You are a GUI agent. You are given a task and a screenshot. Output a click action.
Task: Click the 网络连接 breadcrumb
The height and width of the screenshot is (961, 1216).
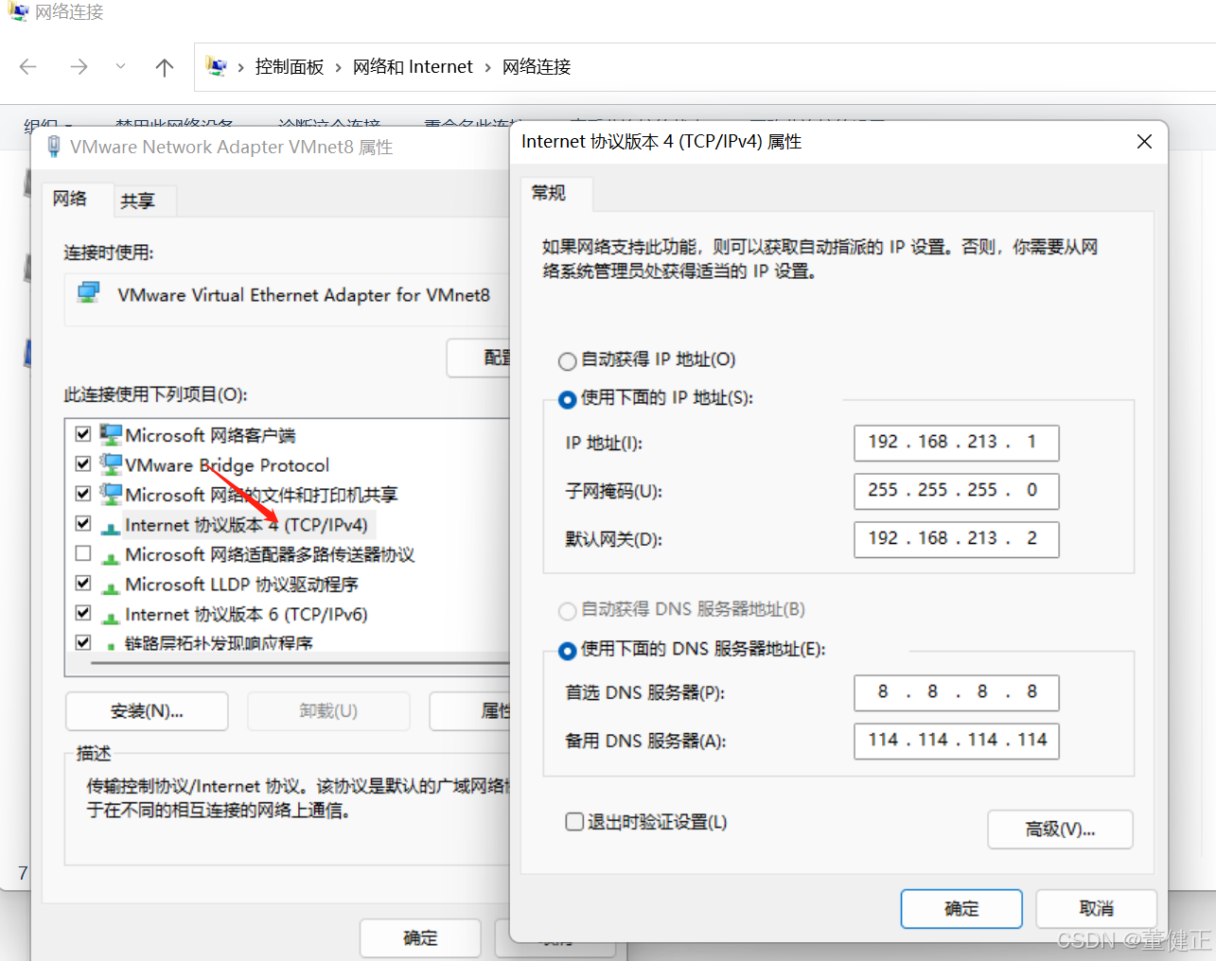[537, 67]
